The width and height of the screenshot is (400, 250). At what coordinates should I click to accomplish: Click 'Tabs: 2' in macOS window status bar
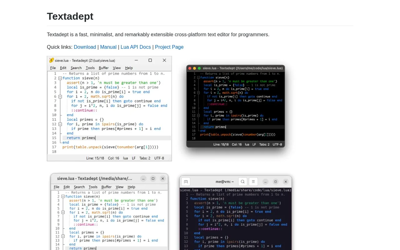[x=264, y=144]
